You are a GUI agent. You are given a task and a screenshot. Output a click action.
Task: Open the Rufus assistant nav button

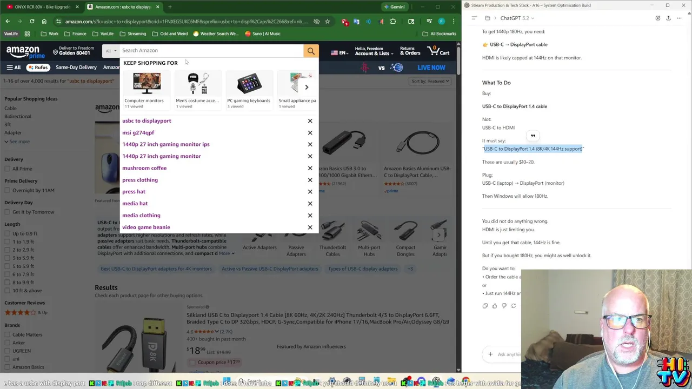coord(38,68)
